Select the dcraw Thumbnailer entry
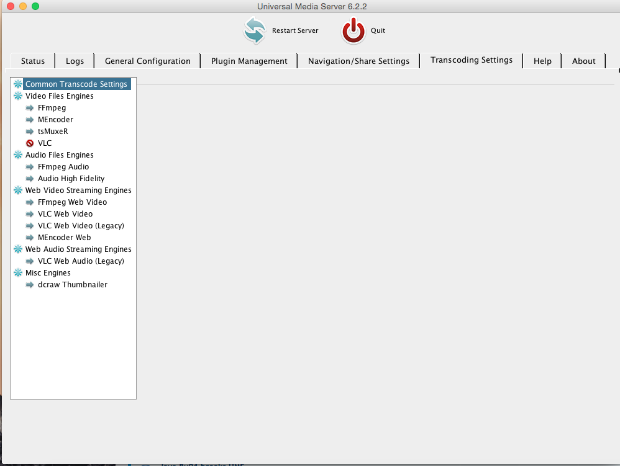This screenshot has width=620, height=466. (73, 285)
